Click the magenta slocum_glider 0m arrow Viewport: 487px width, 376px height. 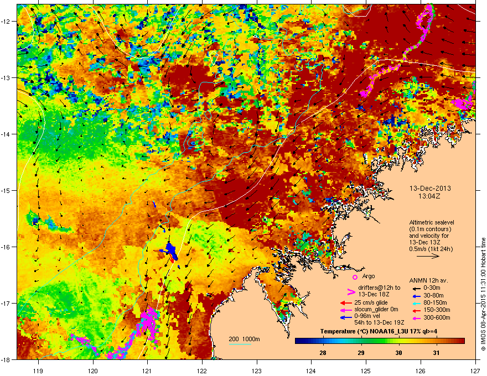point(346,310)
